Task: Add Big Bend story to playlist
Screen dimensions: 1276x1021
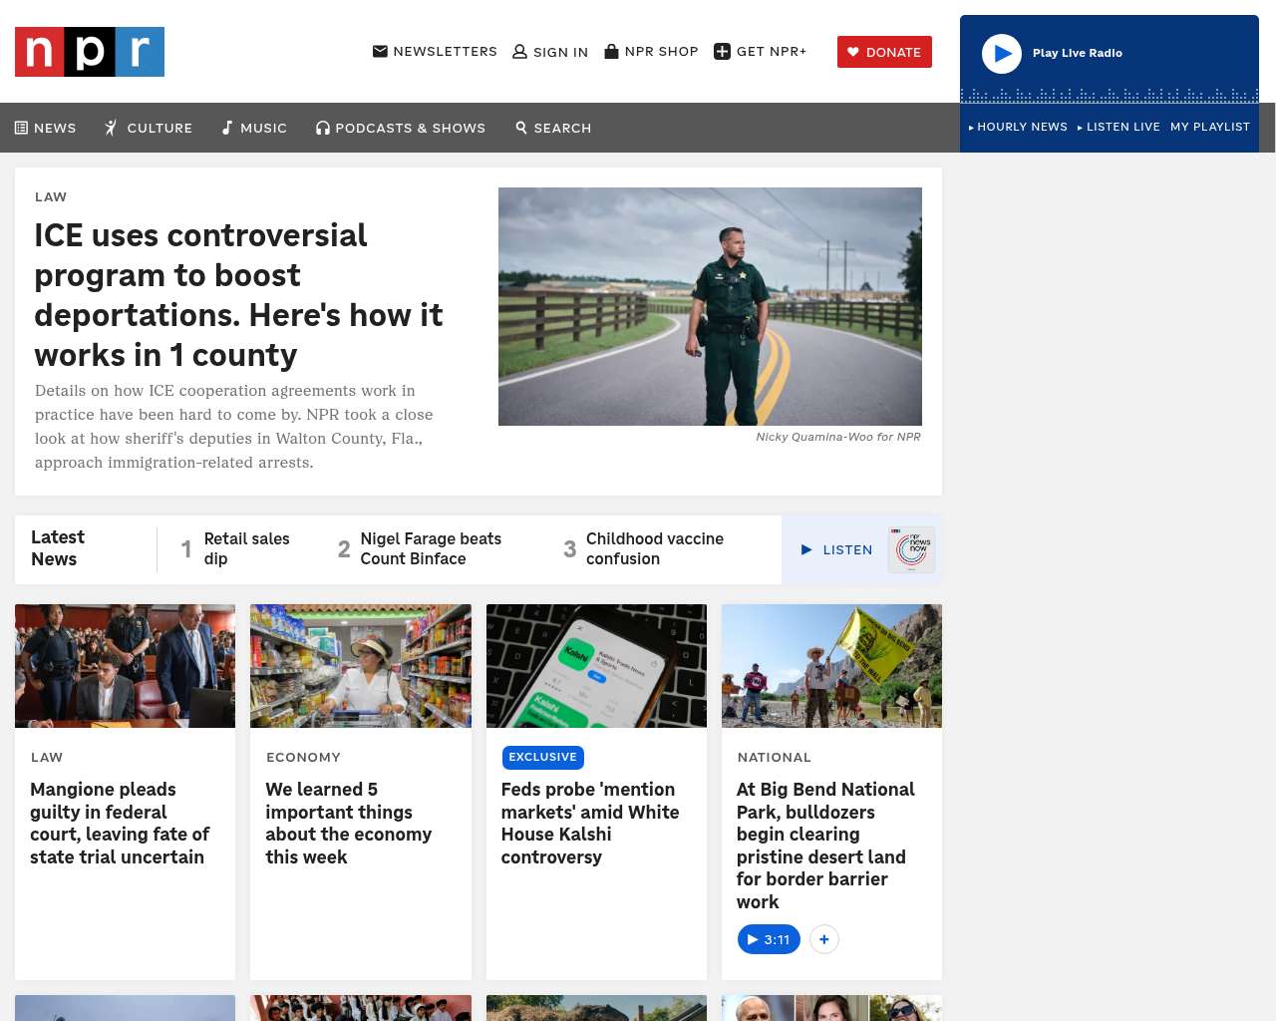Action: pos(824,939)
